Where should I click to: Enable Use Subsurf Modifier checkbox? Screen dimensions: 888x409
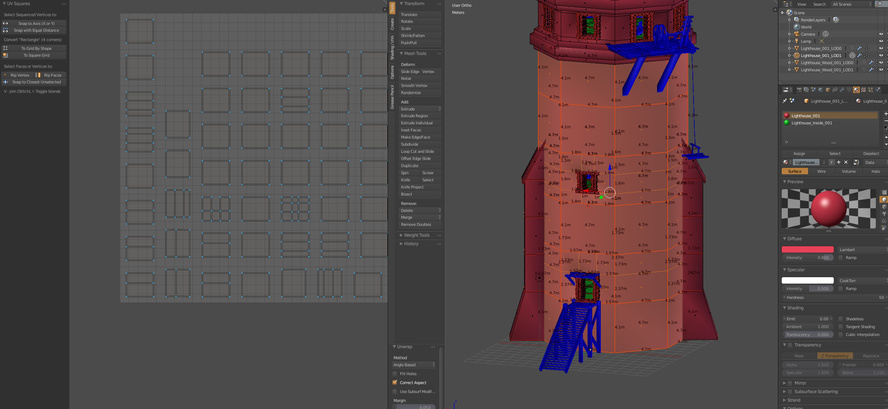tap(395, 392)
